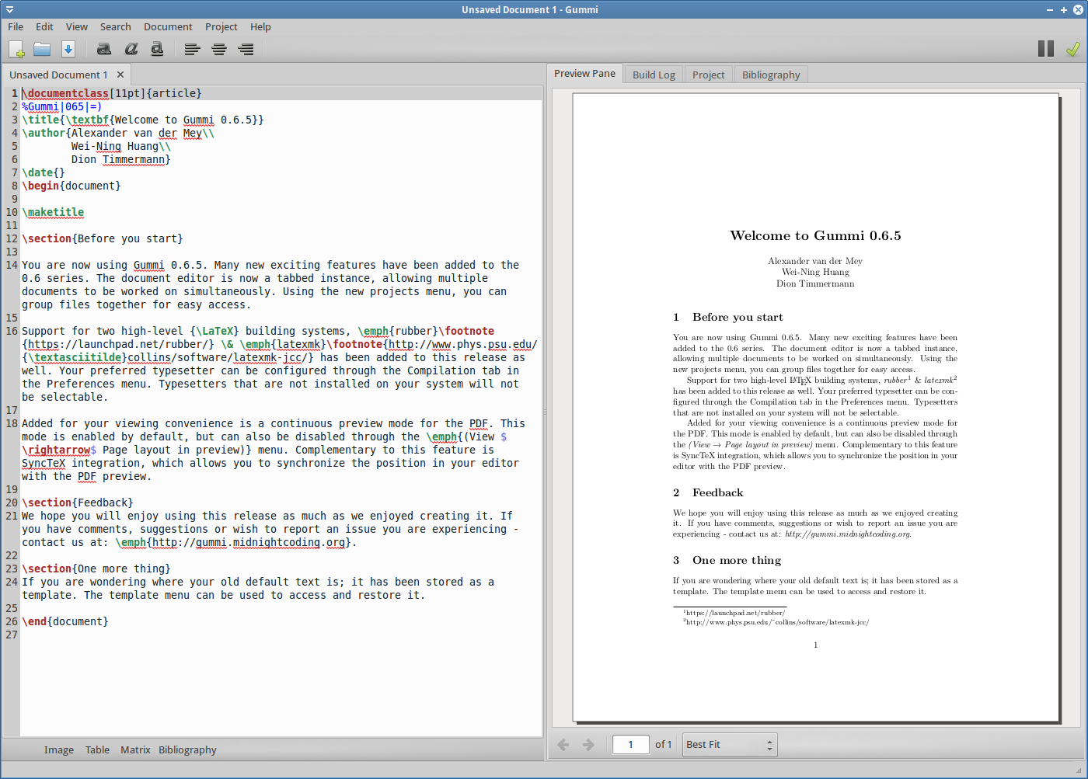Click the launchpad.net/rubber footnote in preview
The image size is (1088, 779).
734,613
